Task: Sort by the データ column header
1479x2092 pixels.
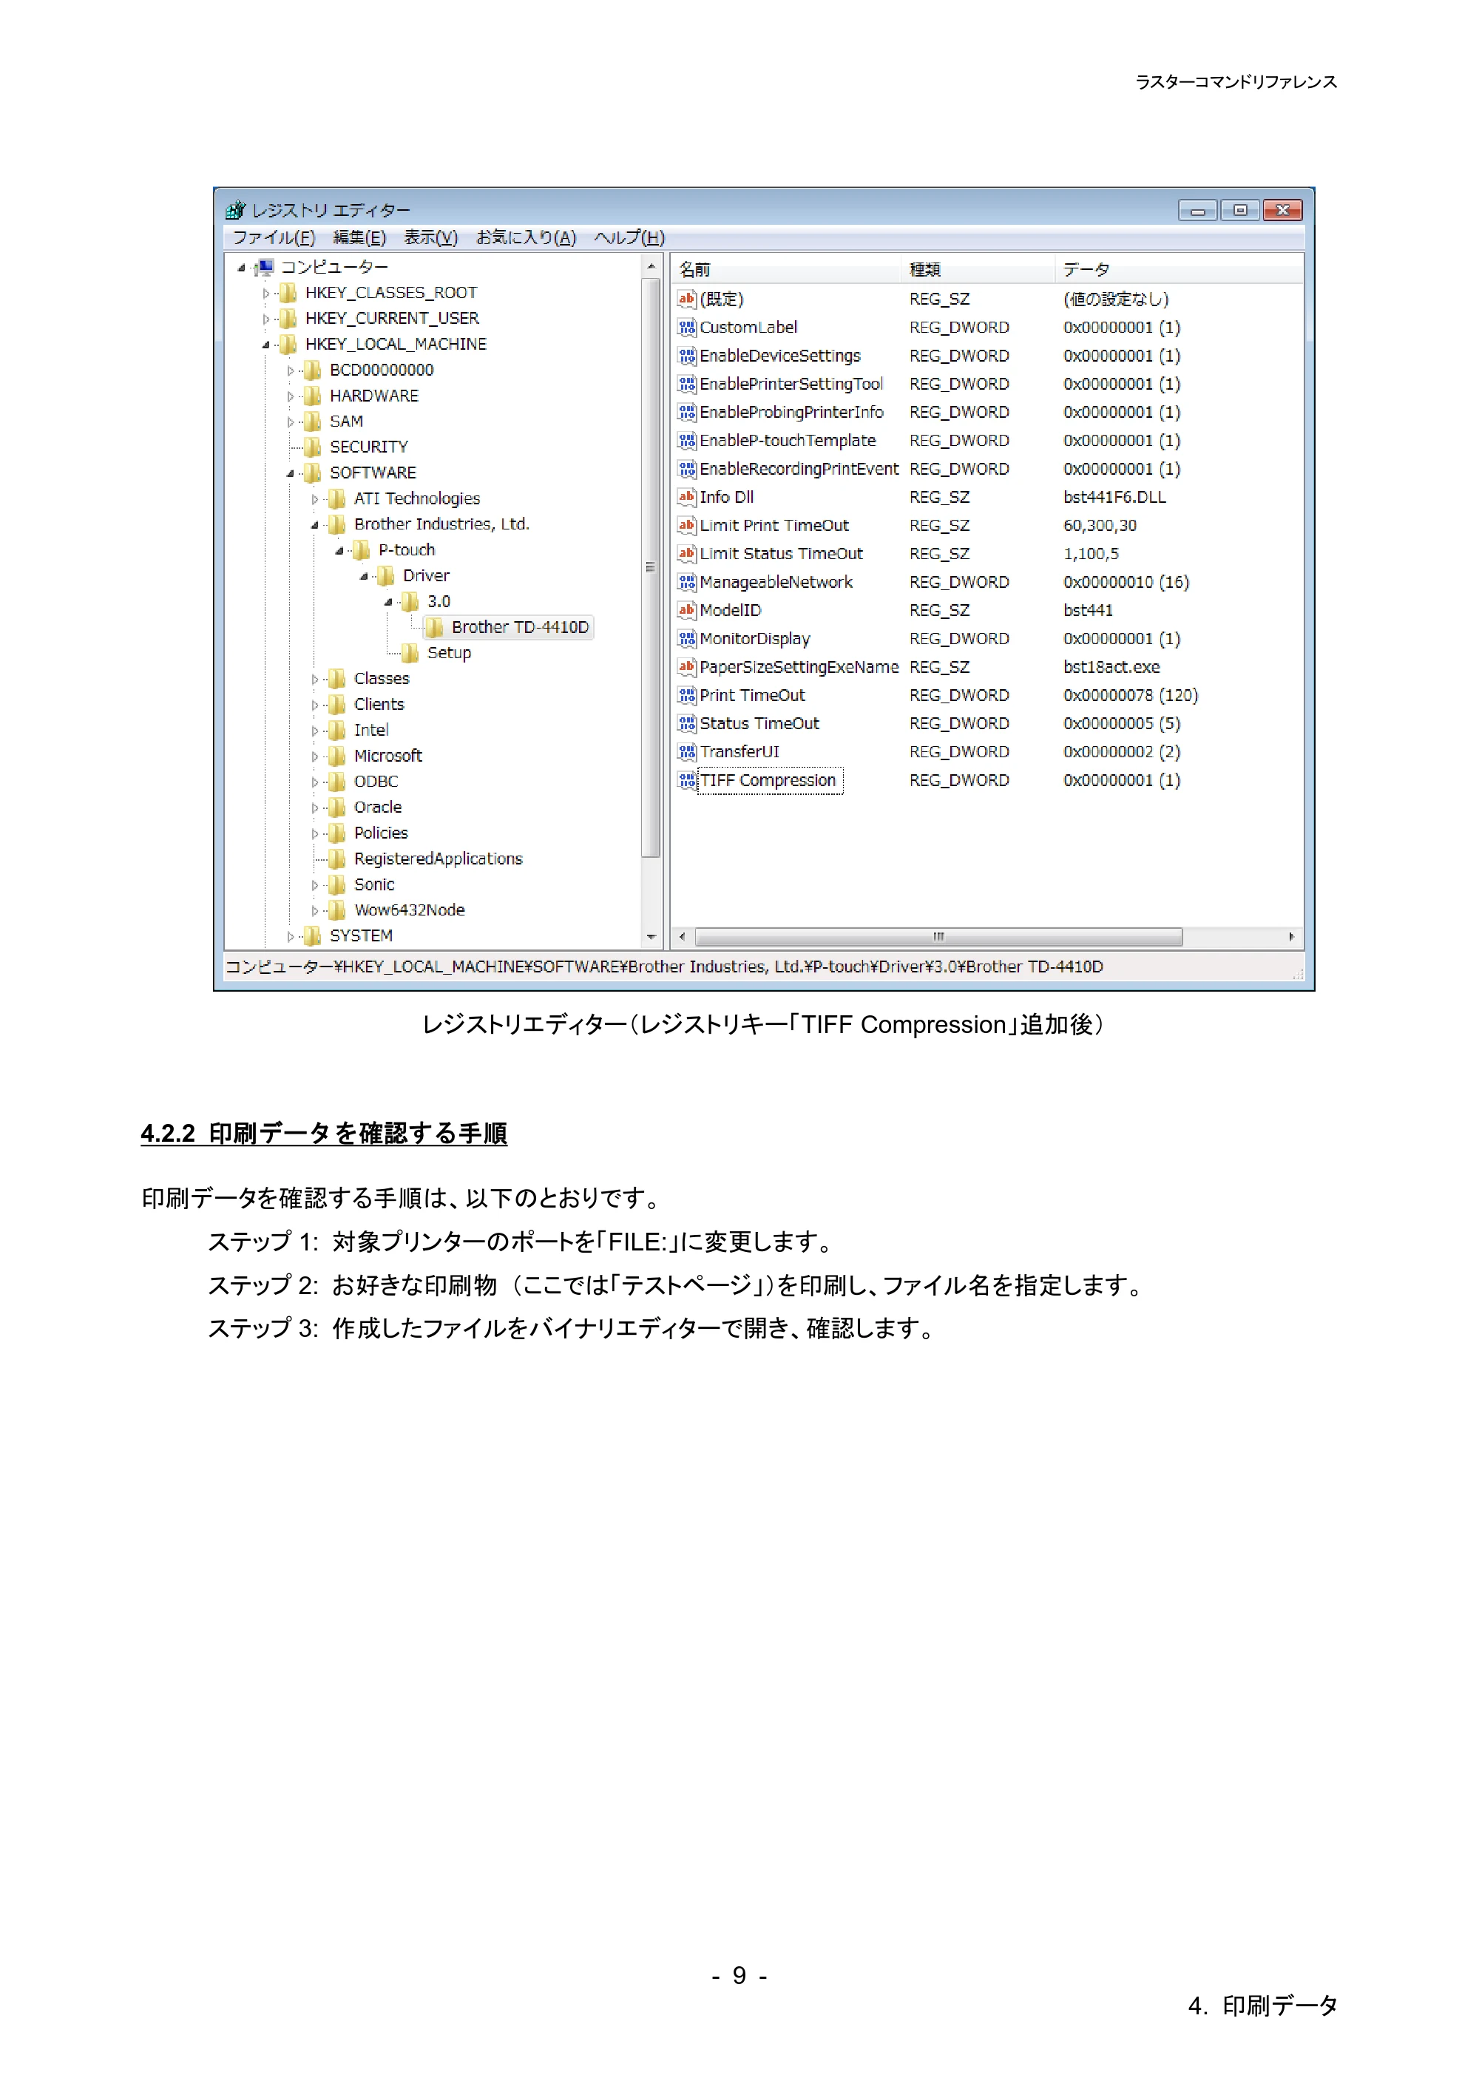Action: click(1178, 268)
